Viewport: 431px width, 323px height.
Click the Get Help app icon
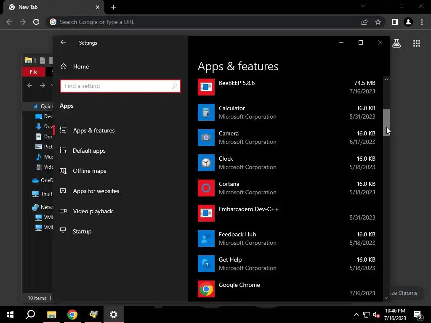click(x=206, y=264)
